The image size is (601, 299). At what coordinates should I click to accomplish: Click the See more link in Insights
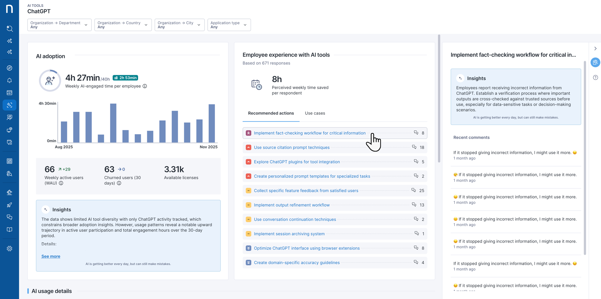(51, 256)
